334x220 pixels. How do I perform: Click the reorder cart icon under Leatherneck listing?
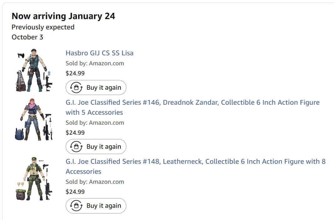point(76,206)
